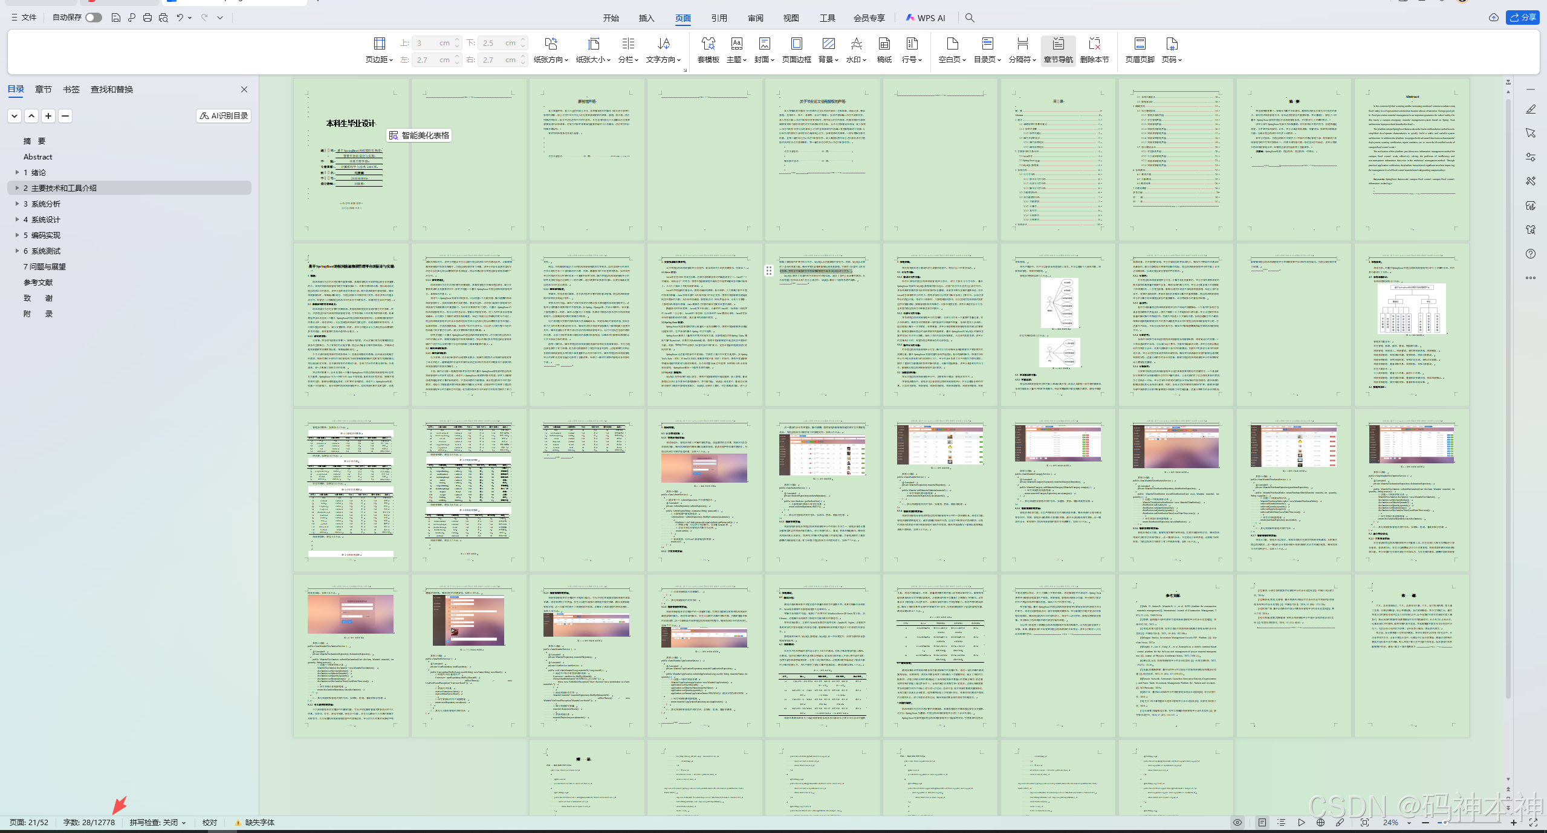Click 校对 proofreading in status bar

tap(209, 822)
